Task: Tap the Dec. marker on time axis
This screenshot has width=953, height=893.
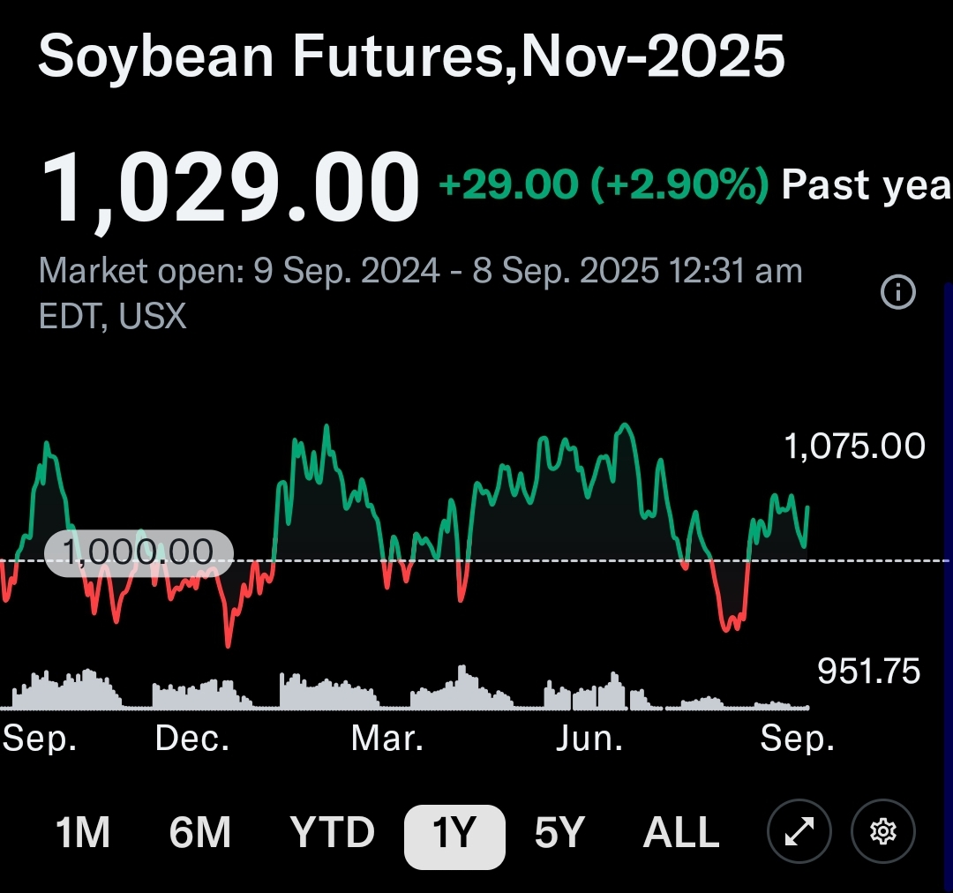Action: pyautogui.click(x=192, y=739)
